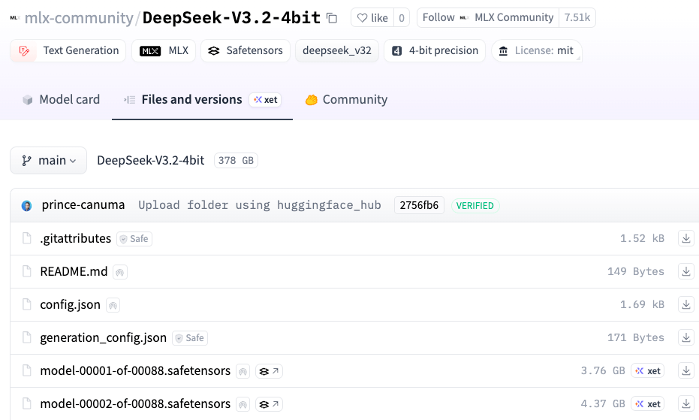
Task: Open safetensors viewer for model-00001-of-00088
Action: [269, 371]
